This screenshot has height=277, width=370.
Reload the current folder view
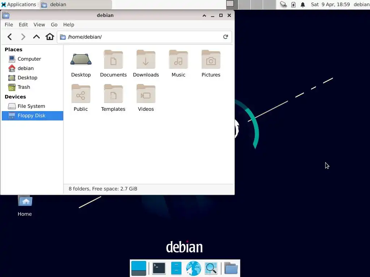tap(225, 37)
